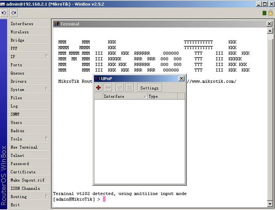This screenshot has width=275, height=210.
Task: Click the redo arrow in WinBox toolbar
Action: pos(13,13)
